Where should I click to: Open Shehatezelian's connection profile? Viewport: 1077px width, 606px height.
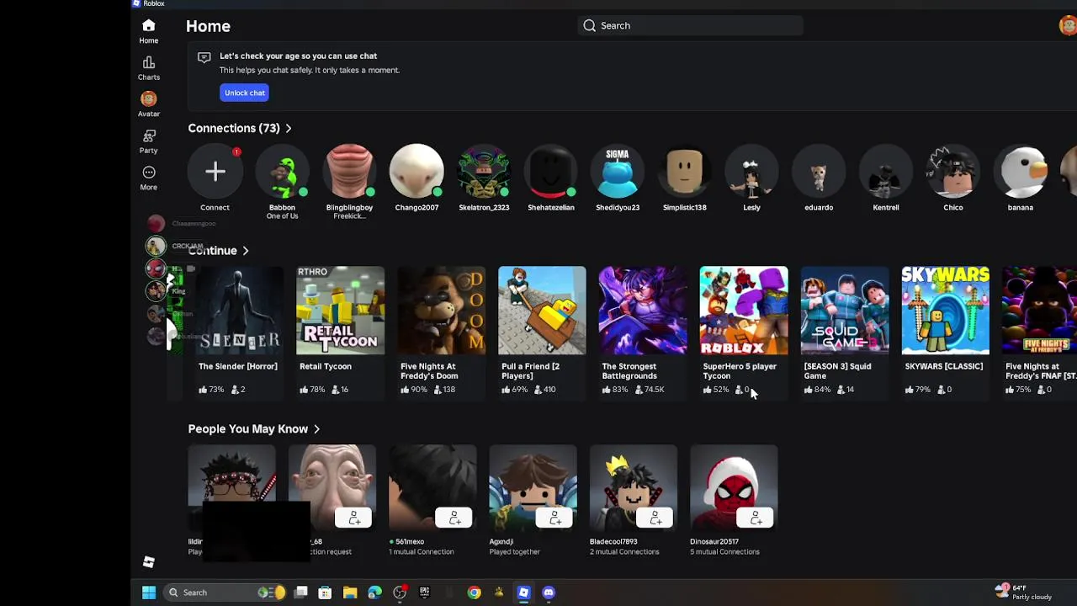(551, 172)
